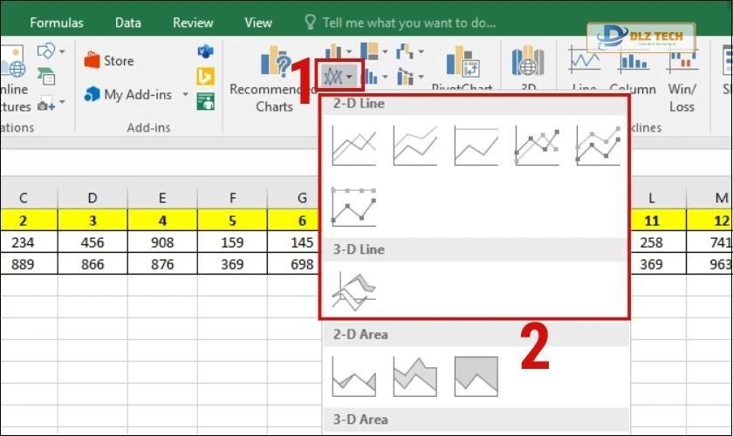Viewport: 733px width, 436px height.
Task: Pick 100% Stacked Line with Markers
Action: click(x=353, y=207)
